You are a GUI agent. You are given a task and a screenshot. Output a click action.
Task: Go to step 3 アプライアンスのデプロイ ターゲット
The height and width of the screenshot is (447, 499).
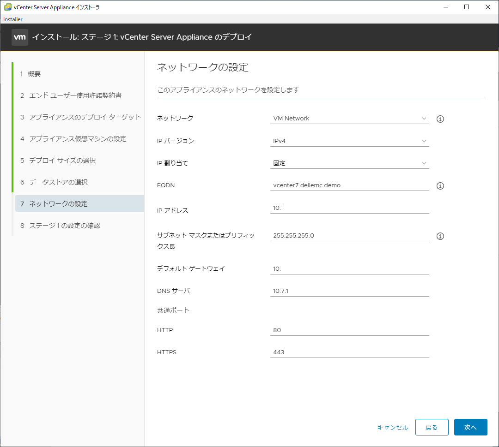pyautogui.click(x=80, y=117)
